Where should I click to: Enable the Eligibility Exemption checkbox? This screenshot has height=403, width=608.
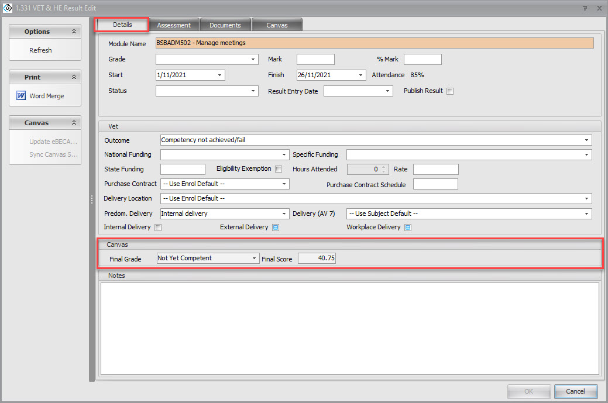click(279, 170)
